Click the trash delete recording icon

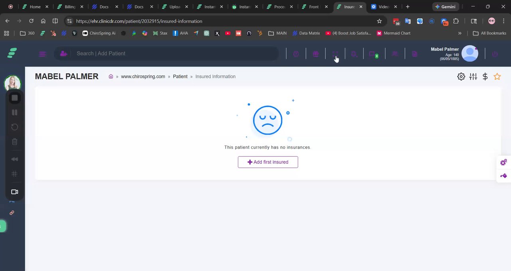point(14,141)
